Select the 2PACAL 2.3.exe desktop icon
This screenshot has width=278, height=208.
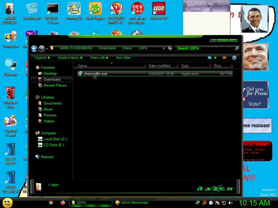click(53, 14)
